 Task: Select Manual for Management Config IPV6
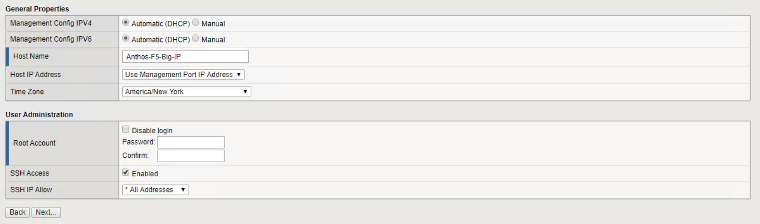[196, 38]
